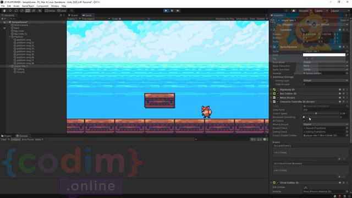Open the Layers dropdown

[321, 11]
